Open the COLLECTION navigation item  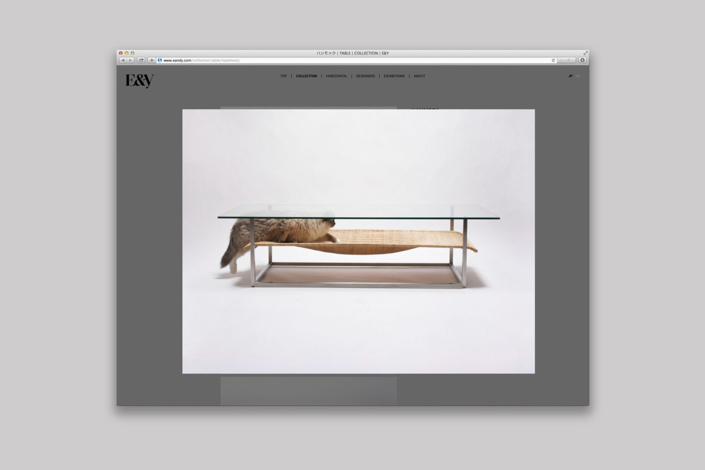[x=306, y=76]
